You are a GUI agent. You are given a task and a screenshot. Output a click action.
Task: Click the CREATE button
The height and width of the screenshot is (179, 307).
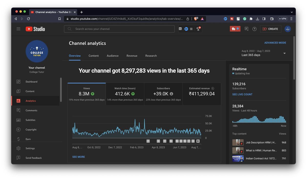270,29
